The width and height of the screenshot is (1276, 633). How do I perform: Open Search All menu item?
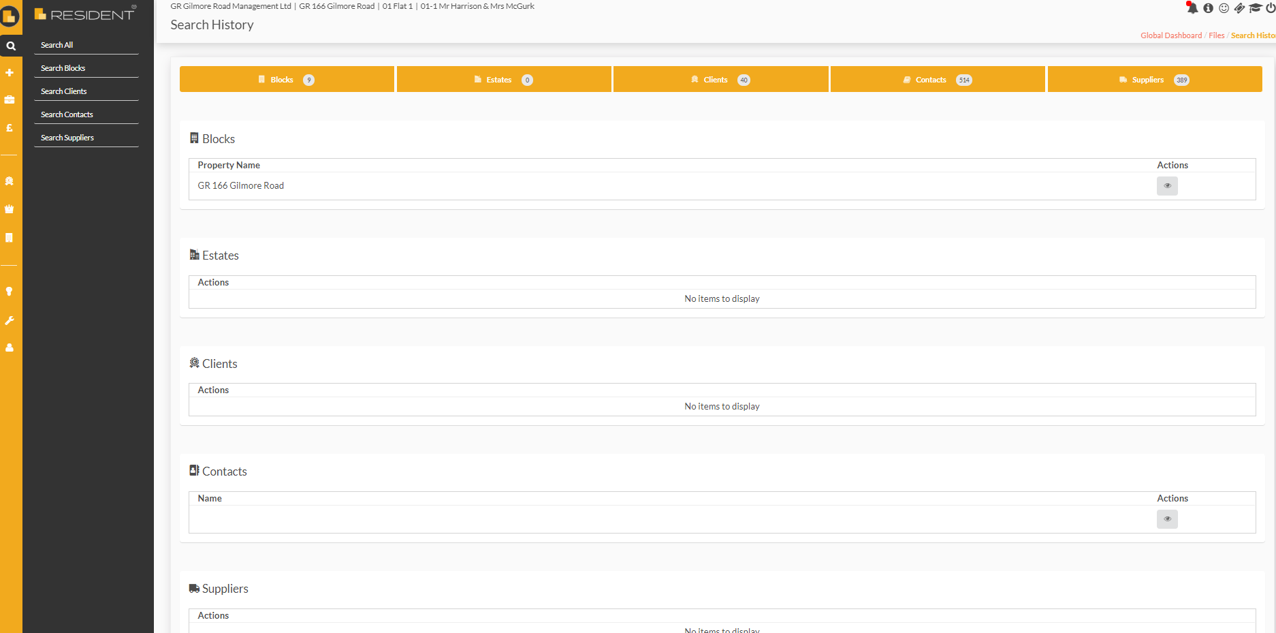[x=86, y=45]
